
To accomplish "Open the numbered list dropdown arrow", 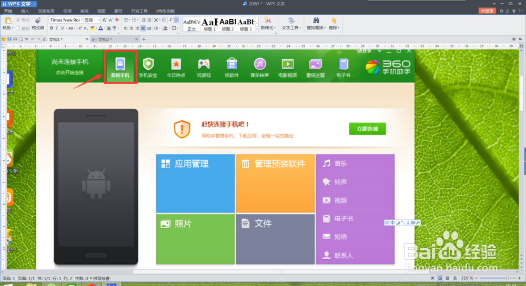I will pyautogui.click(x=138, y=20).
